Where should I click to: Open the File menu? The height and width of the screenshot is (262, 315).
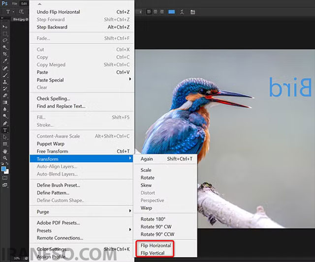click(x=14, y=3)
